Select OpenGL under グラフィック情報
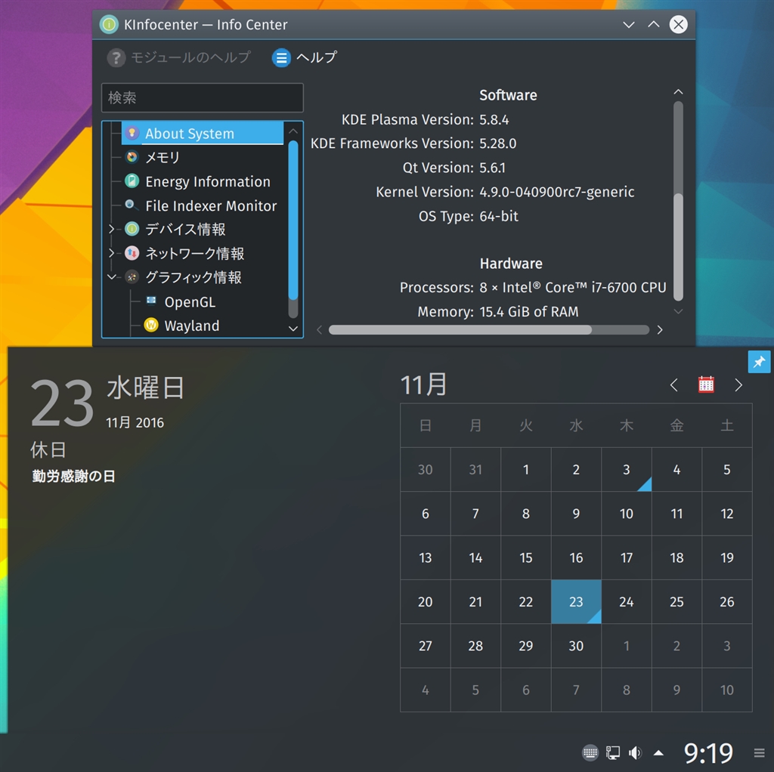 pyautogui.click(x=190, y=302)
